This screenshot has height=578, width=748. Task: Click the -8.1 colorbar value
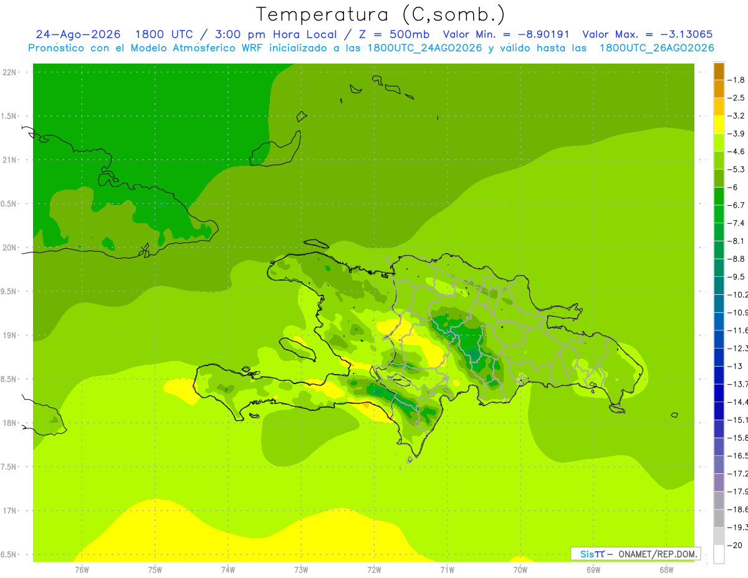coord(737,241)
